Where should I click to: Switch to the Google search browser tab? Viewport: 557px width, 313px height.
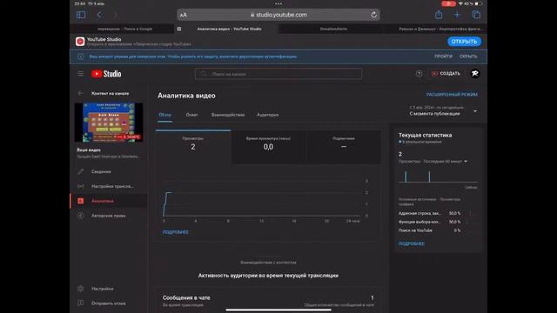click(124, 29)
